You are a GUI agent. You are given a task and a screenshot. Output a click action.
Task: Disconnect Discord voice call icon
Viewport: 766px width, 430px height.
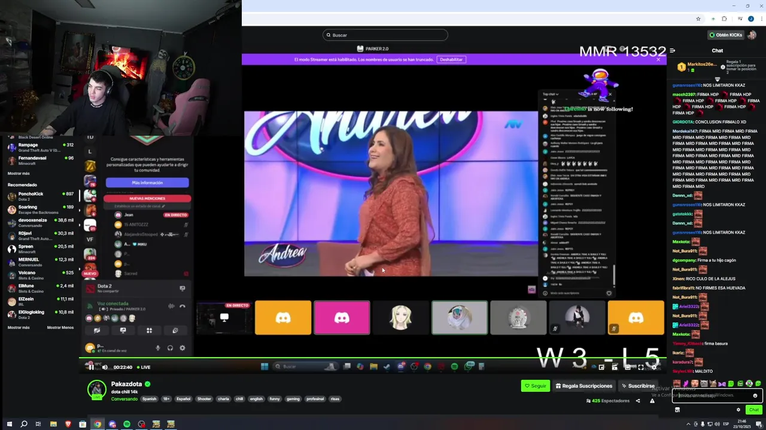point(183,306)
